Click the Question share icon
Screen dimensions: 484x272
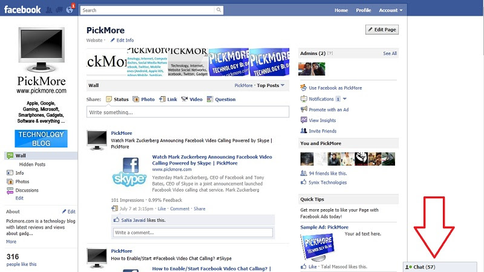pyautogui.click(x=210, y=99)
